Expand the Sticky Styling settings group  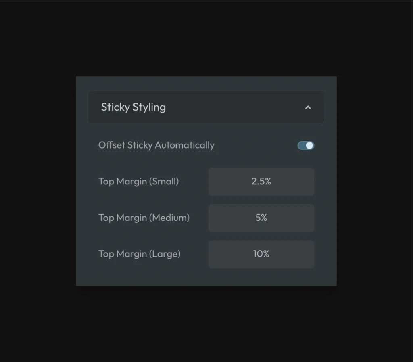pos(206,107)
